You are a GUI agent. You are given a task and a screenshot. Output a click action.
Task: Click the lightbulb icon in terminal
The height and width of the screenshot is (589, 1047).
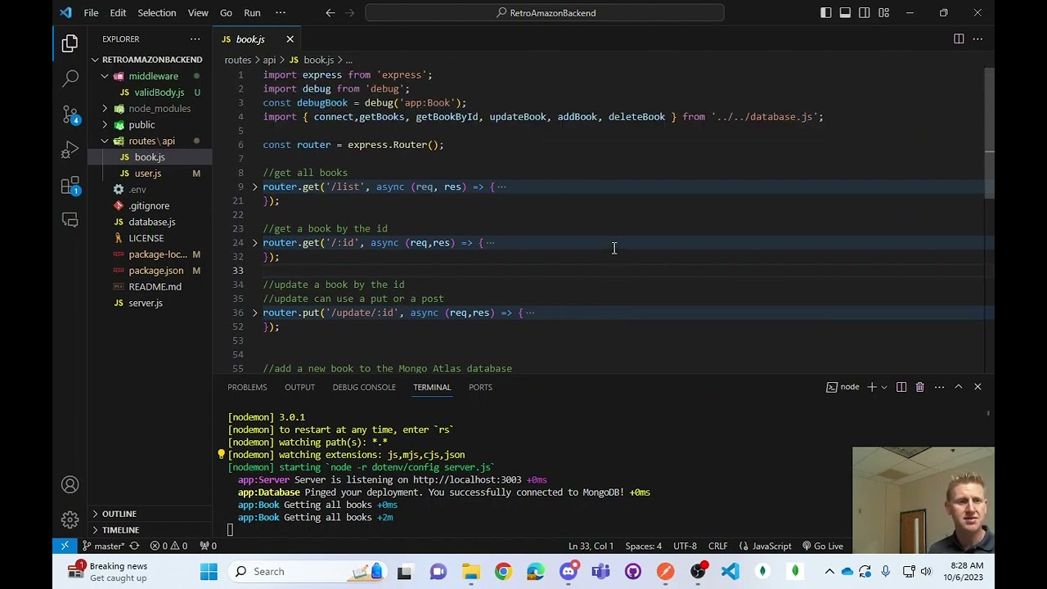point(221,454)
